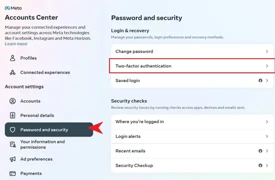Open Two-factor authentication arrow

tap(267, 66)
